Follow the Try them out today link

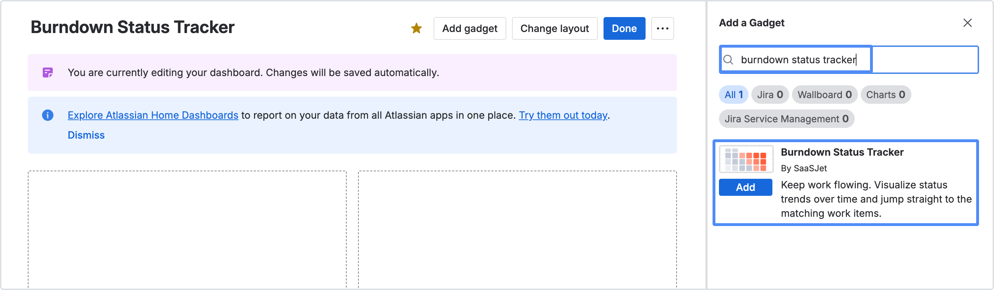(x=563, y=115)
